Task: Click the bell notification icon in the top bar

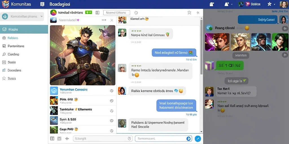Action: click(227, 4)
